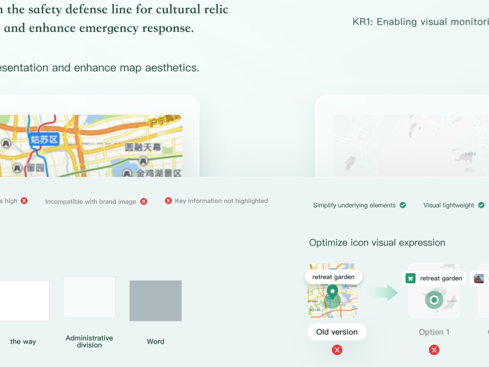Click 'Simplify underlying elements' text
The width and height of the screenshot is (489, 367).
coord(354,205)
